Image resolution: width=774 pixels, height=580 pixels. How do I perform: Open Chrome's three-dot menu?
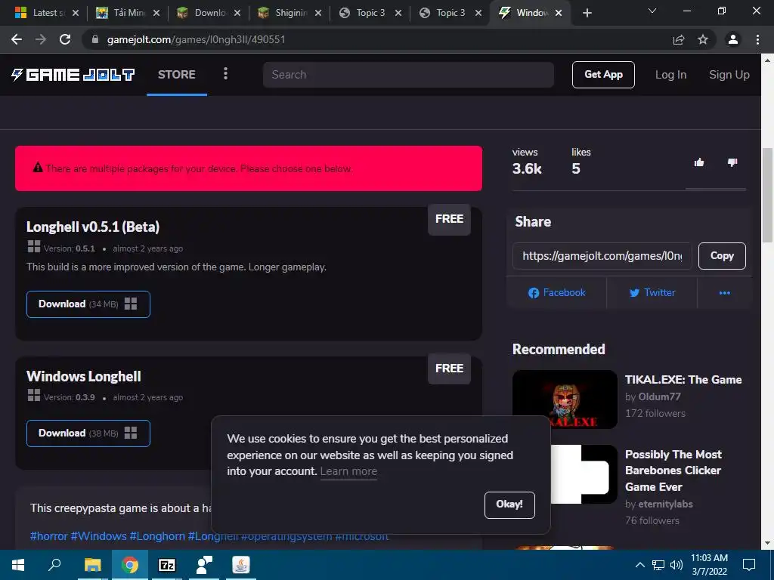(757, 39)
